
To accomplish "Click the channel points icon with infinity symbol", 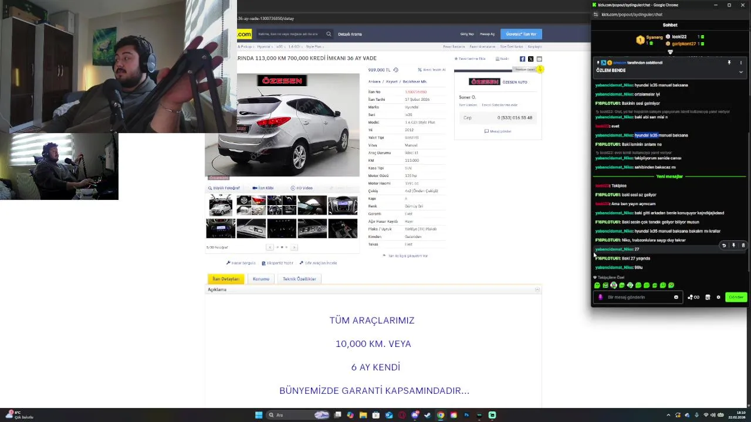I will (x=694, y=297).
